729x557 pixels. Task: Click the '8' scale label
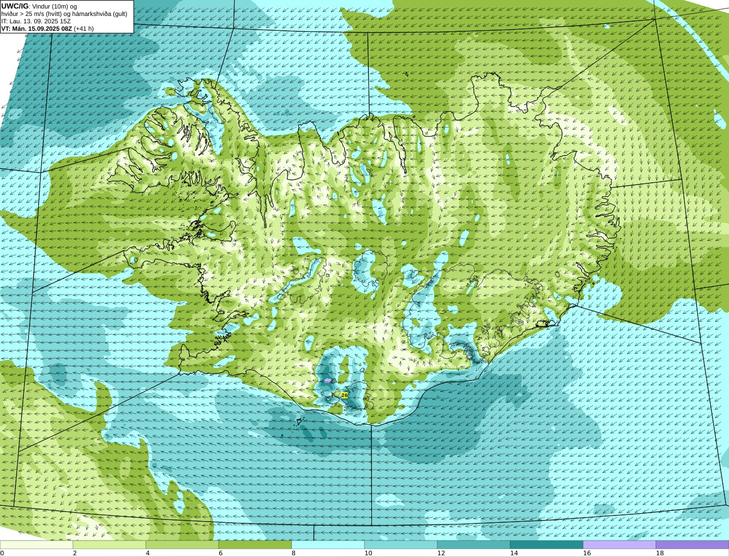[293, 553]
